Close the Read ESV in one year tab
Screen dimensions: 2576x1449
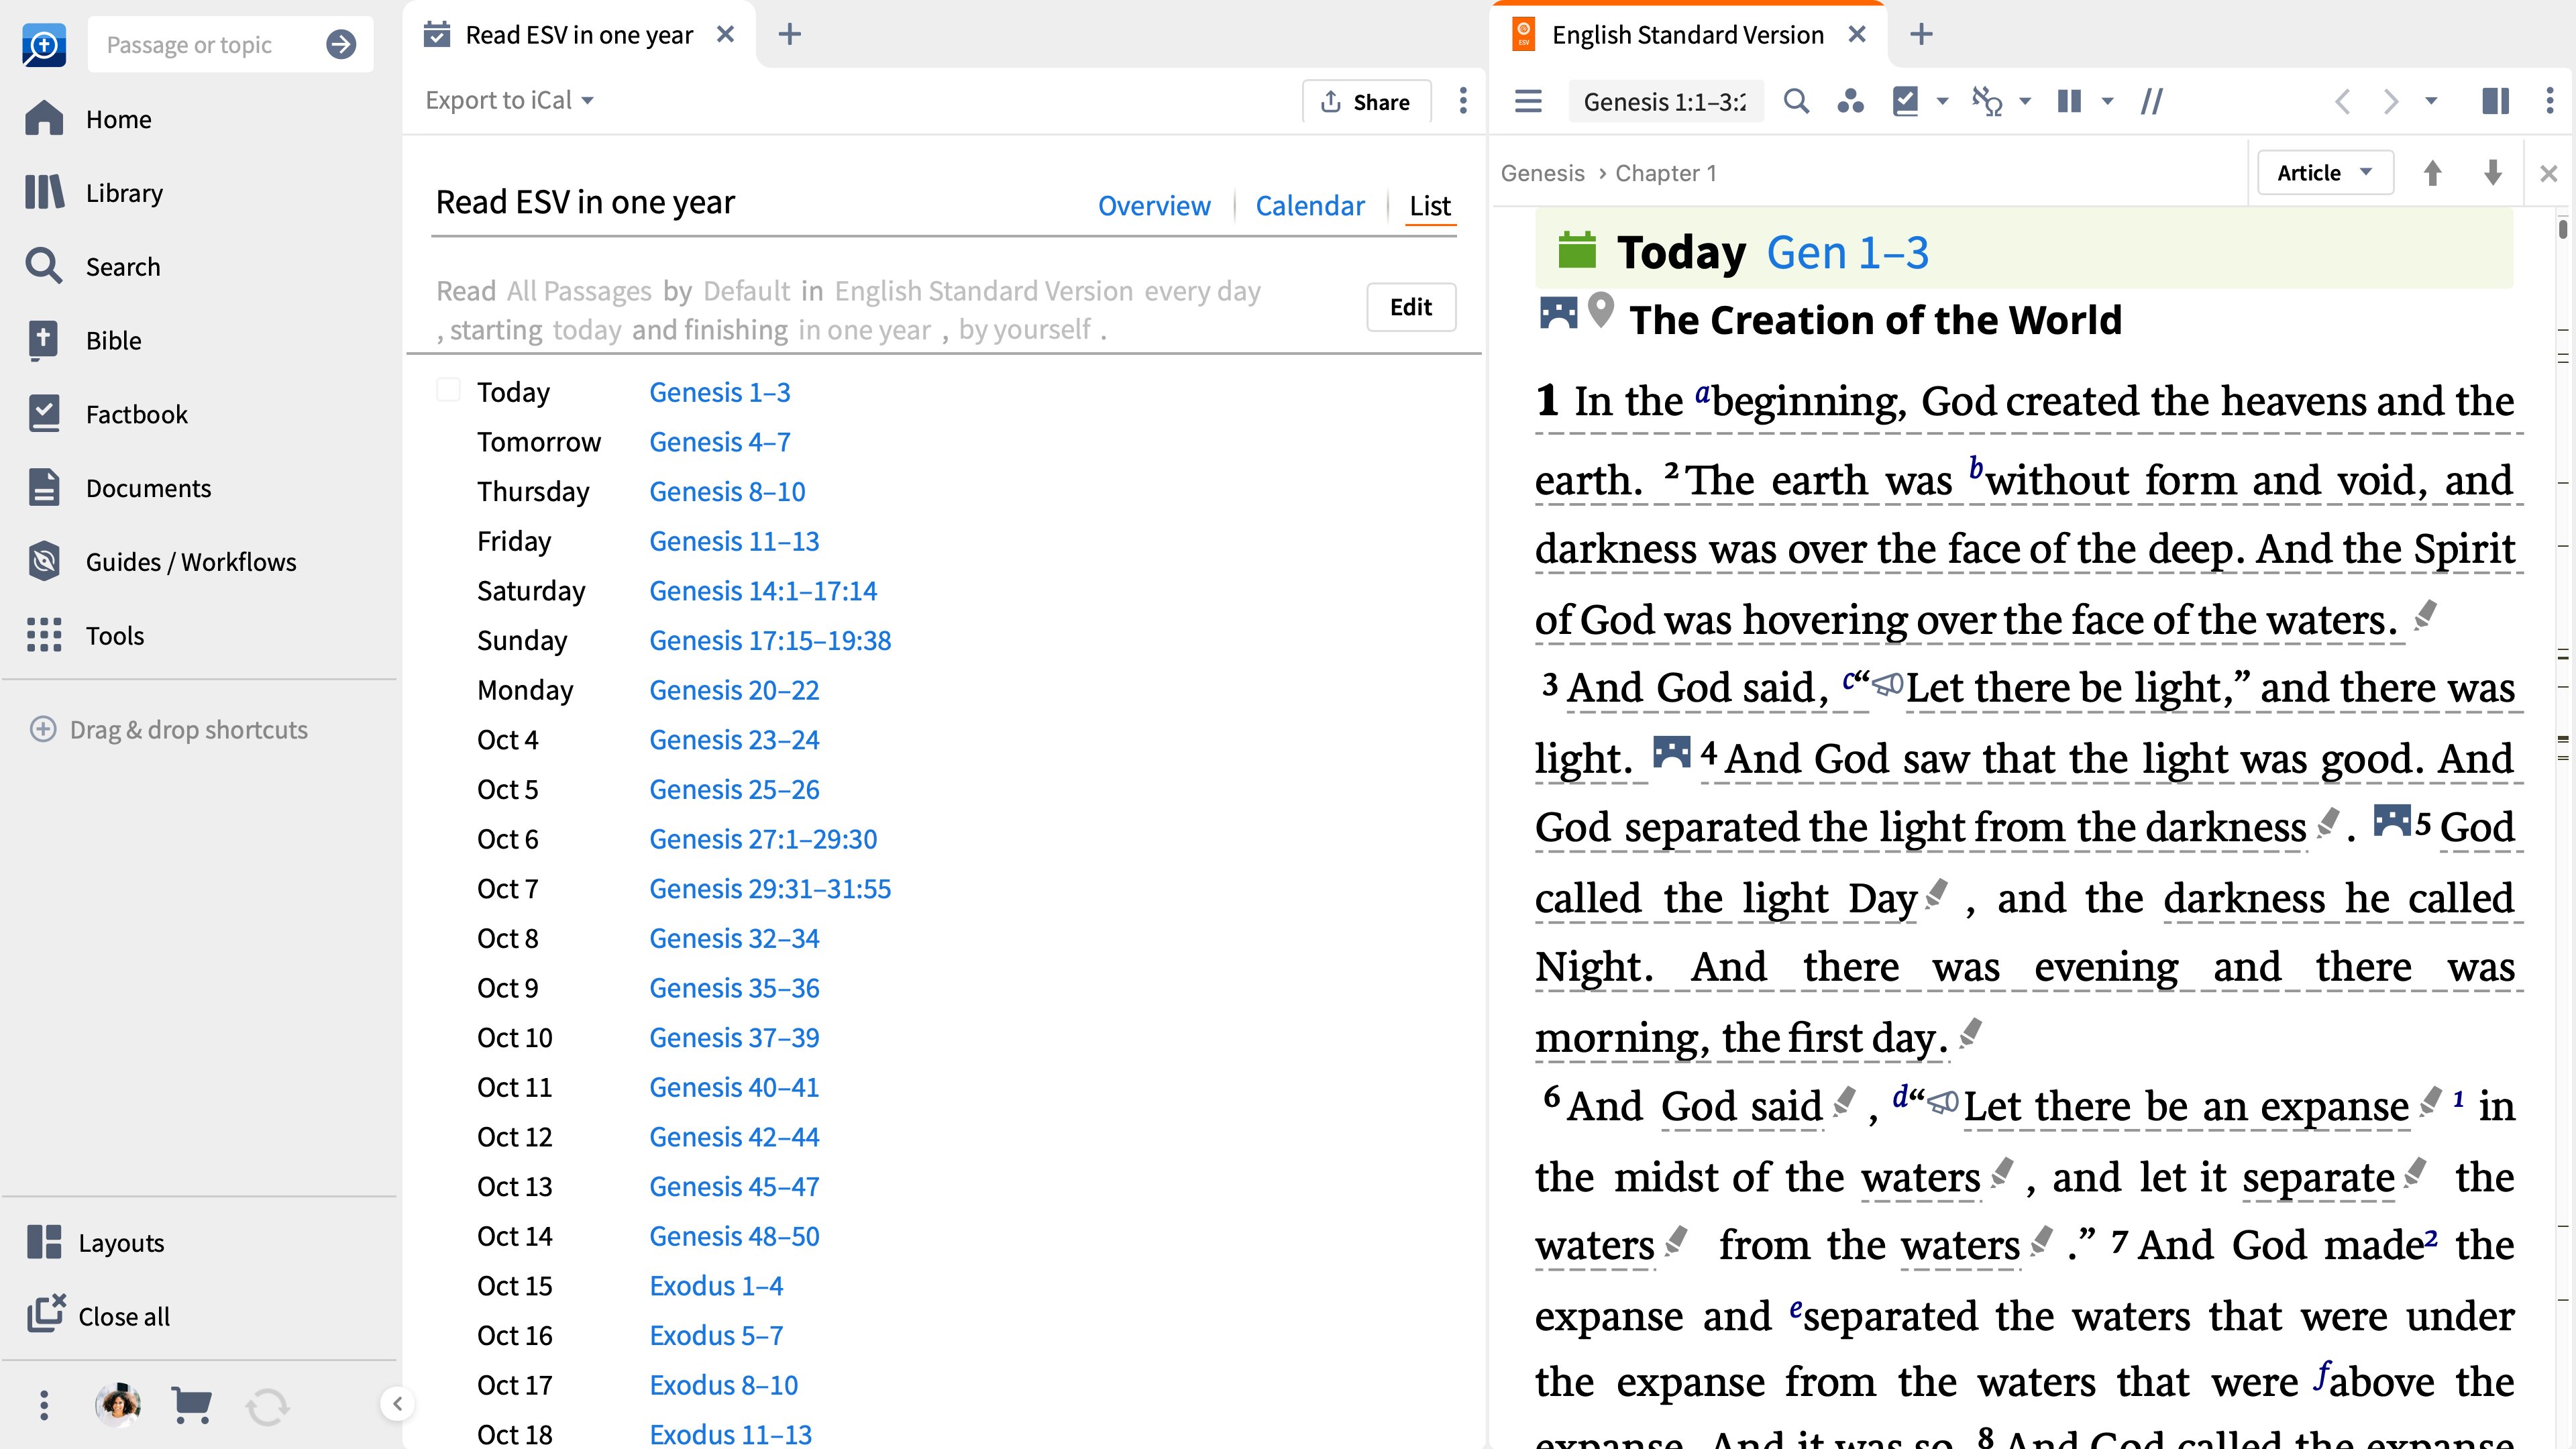(x=726, y=34)
